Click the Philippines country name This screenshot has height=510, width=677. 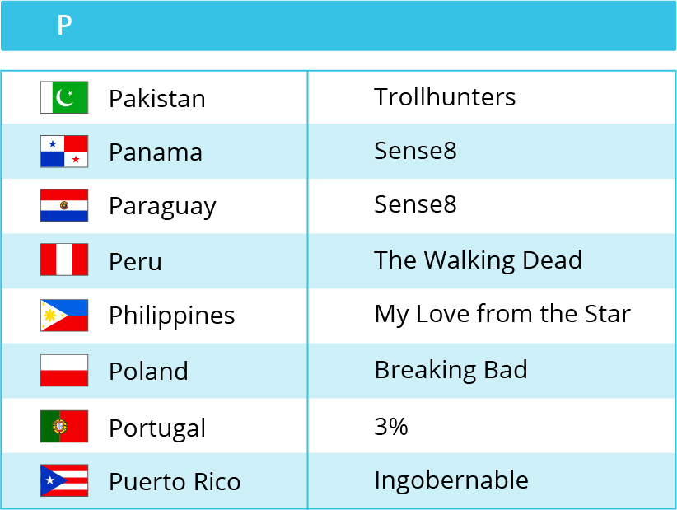(x=172, y=316)
